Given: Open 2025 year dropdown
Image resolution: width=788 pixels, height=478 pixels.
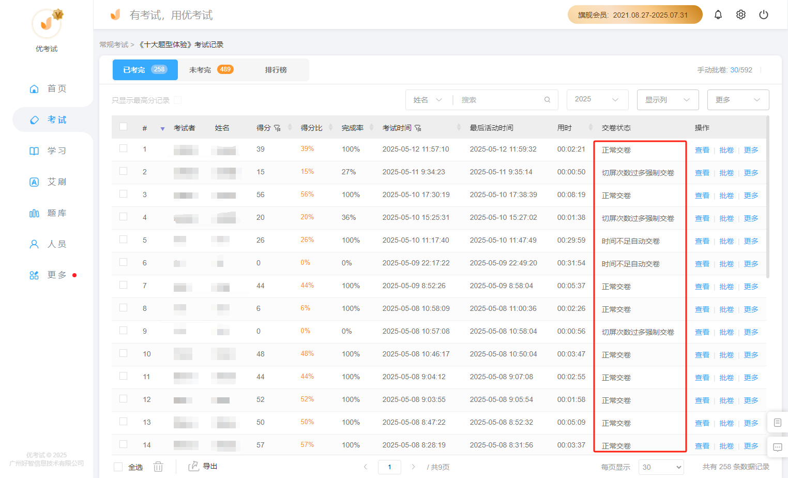Looking at the screenshot, I should click(x=597, y=99).
